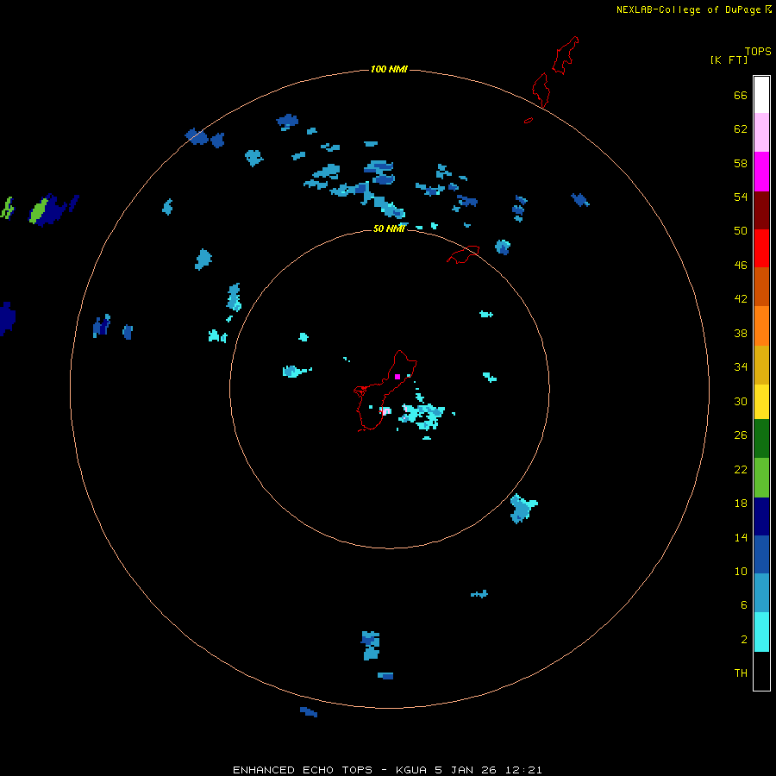Click the dark red legend swatch
This screenshot has width=776, height=776.
761,210
